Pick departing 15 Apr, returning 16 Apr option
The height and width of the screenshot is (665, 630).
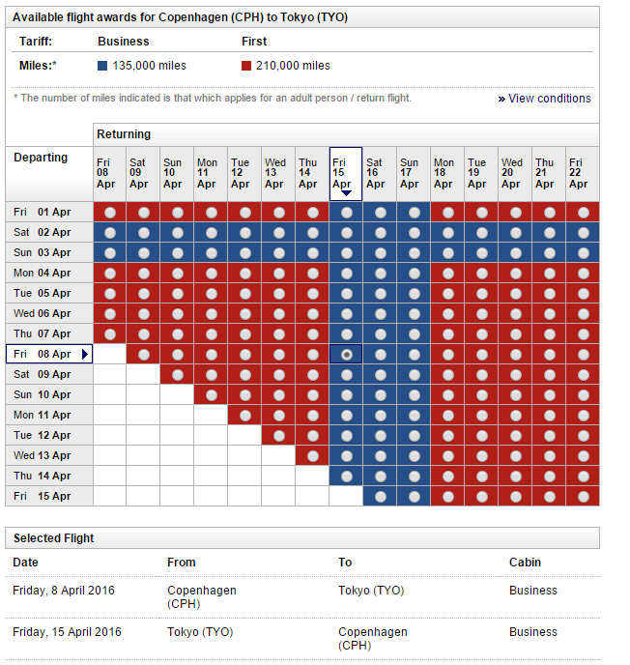click(380, 496)
